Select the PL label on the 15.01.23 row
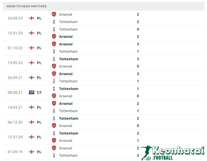This screenshot has height=161, width=207. click(39, 33)
